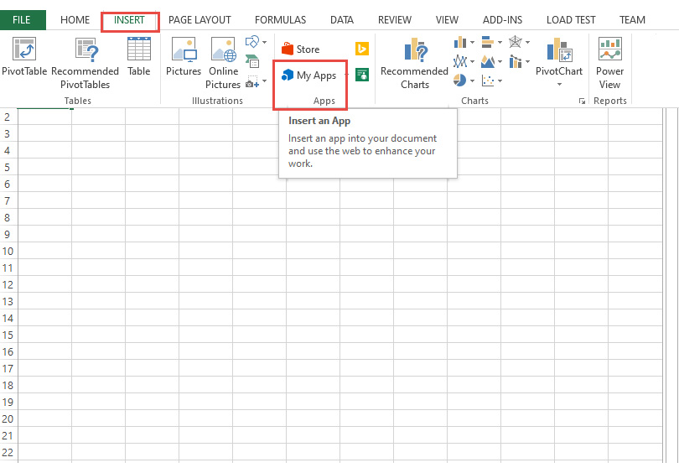Open Recommended PivotTables
This screenshot has height=473, width=679.
point(86,63)
